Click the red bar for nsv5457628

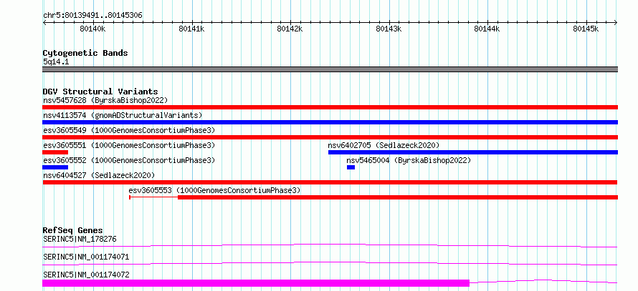[330, 107]
